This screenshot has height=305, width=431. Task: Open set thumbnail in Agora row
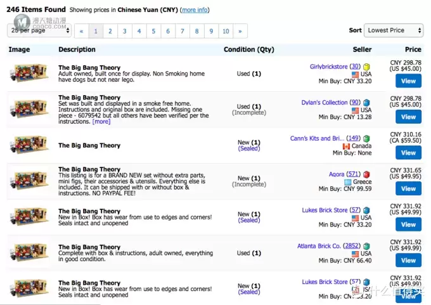point(29,181)
